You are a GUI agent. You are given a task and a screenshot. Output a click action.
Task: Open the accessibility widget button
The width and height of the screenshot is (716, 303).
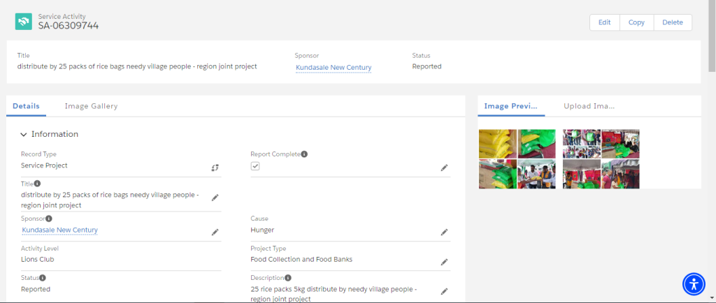(694, 284)
